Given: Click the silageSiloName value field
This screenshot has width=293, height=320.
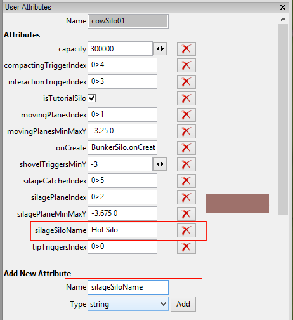Looking at the screenshot, I should pyautogui.click(x=122, y=230).
